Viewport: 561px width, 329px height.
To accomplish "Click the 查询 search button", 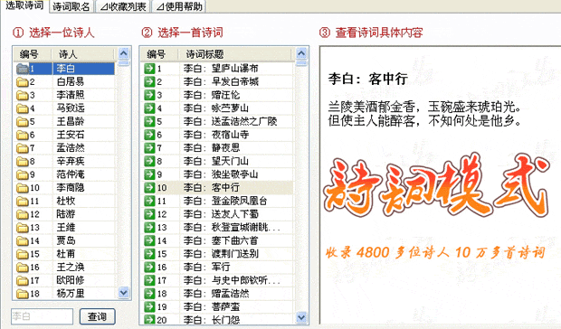I will pos(98,316).
